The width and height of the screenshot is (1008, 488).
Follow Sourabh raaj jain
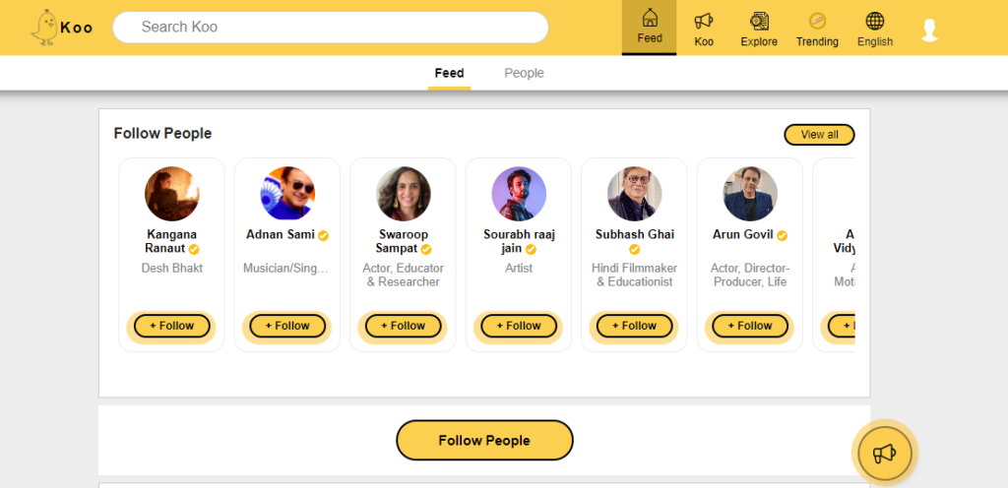(x=519, y=326)
